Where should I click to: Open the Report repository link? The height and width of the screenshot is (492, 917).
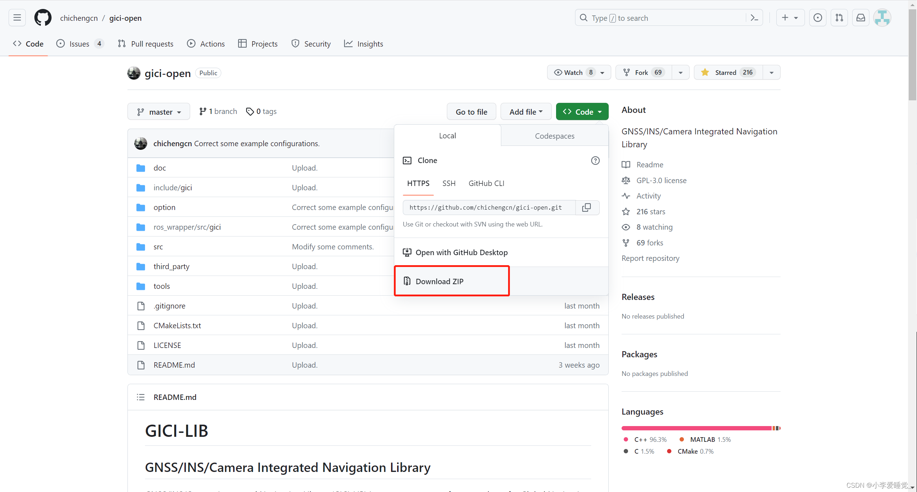pos(650,258)
